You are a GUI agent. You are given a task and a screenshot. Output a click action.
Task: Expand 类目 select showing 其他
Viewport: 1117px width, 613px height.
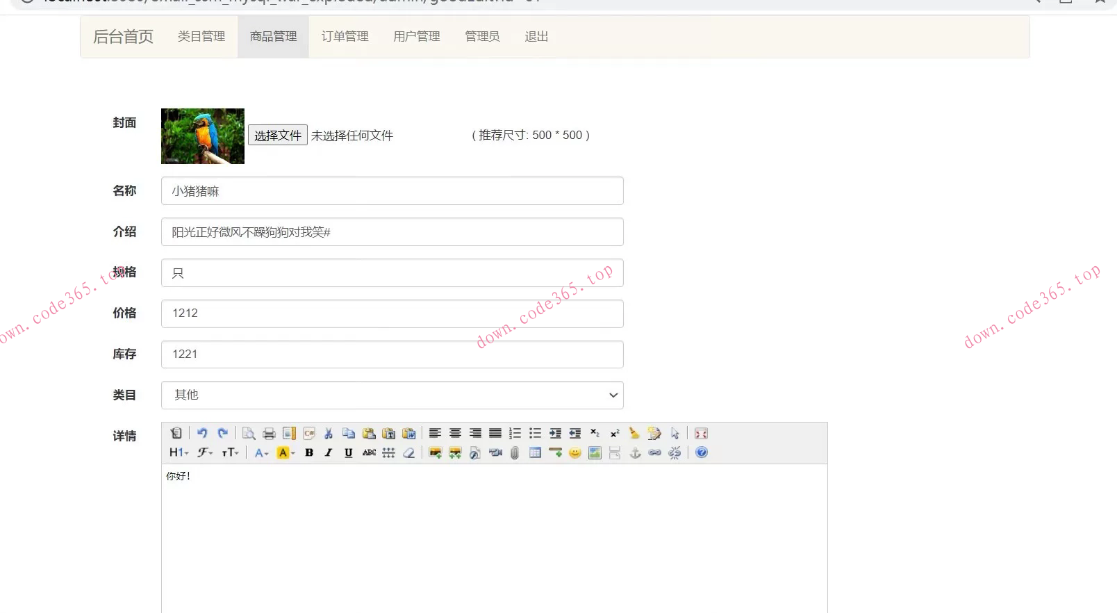[392, 395]
